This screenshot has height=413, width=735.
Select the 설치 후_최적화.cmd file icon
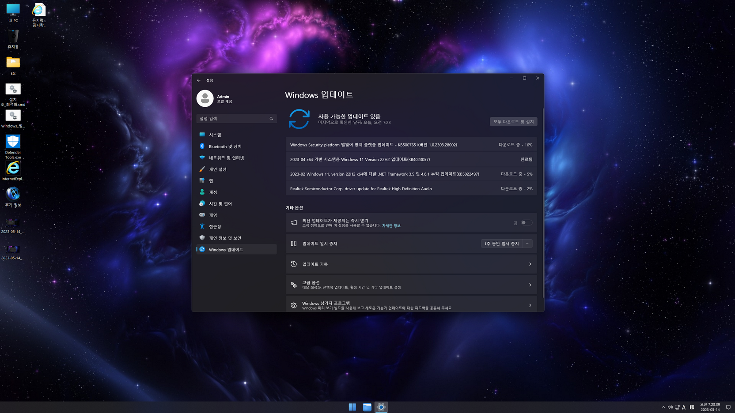click(13, 94)
